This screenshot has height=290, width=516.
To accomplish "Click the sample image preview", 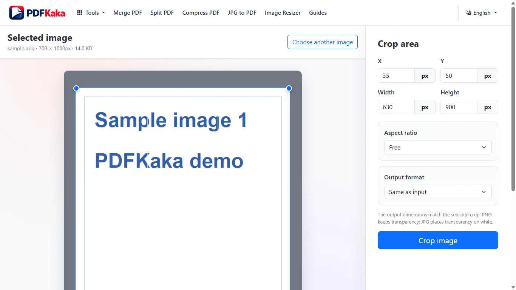I will (x=183, y=180).
